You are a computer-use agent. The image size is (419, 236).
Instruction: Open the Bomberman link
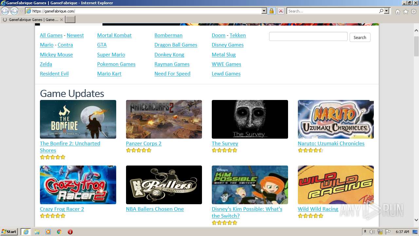click(168, 35)
